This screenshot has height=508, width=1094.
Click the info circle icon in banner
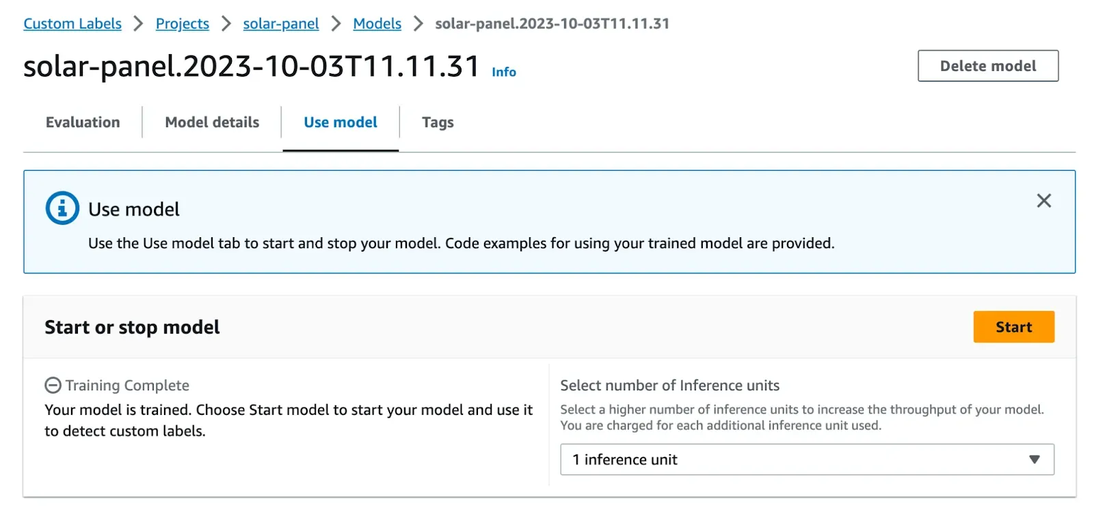tap(62, 208)
